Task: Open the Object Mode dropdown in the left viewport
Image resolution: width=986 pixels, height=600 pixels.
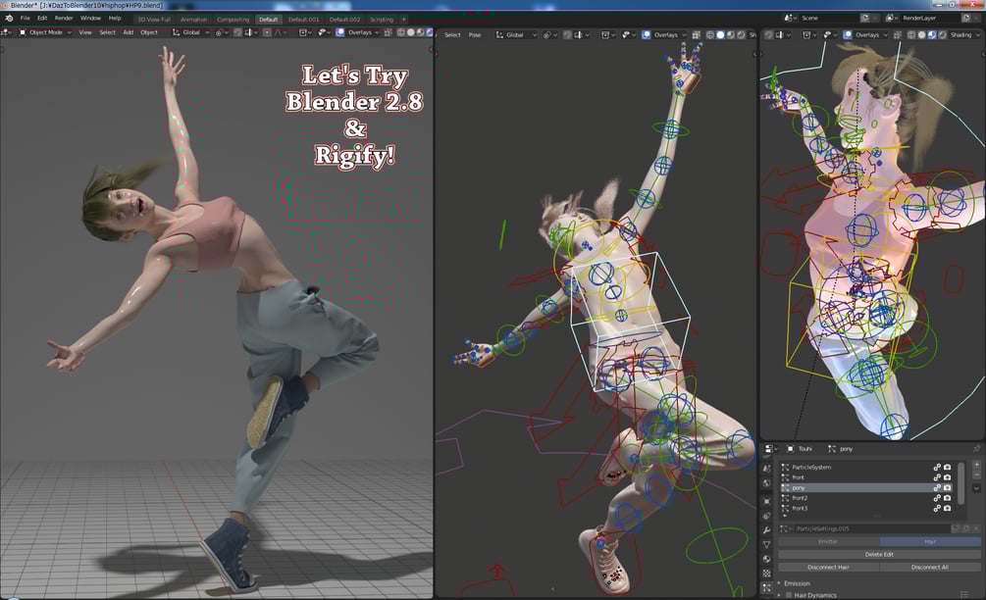Action: 45,32
